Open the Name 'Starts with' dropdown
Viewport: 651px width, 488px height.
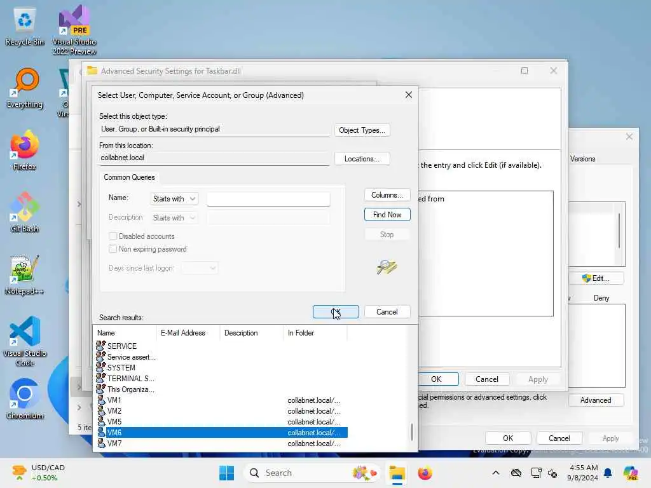[x=174, y=199]
